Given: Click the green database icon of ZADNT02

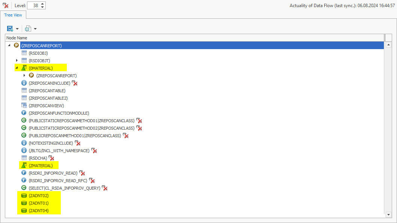Looking at the screenshot, I should [x=24, y=195].
